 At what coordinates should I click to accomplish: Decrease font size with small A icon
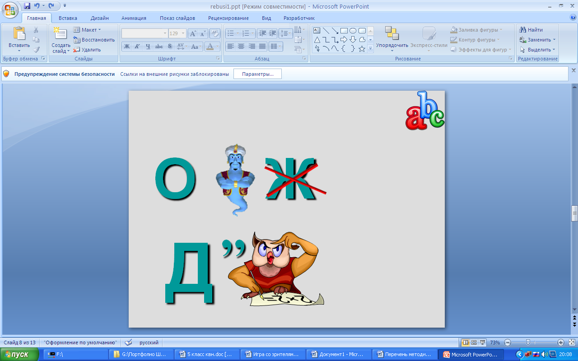203,33
